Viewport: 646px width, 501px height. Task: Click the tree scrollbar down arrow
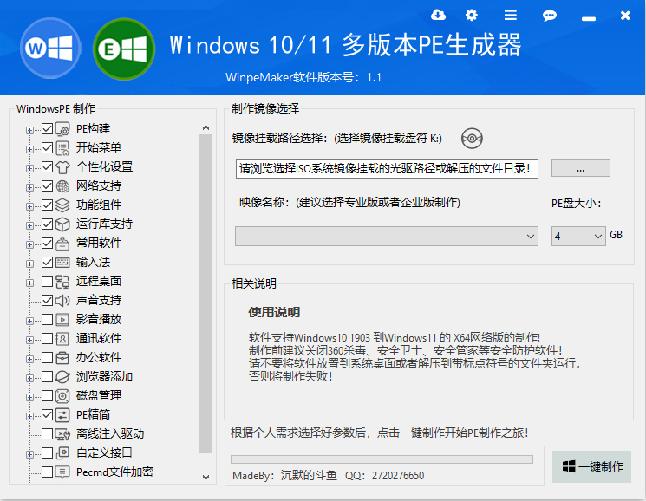tap(206, 477)
